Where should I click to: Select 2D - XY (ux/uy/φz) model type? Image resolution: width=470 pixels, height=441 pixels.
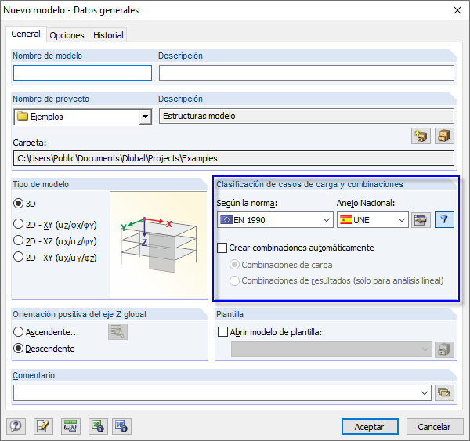55,258
